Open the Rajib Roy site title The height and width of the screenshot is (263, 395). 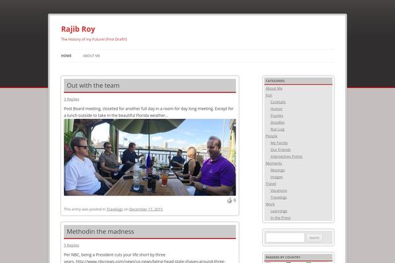click(78, 29)
